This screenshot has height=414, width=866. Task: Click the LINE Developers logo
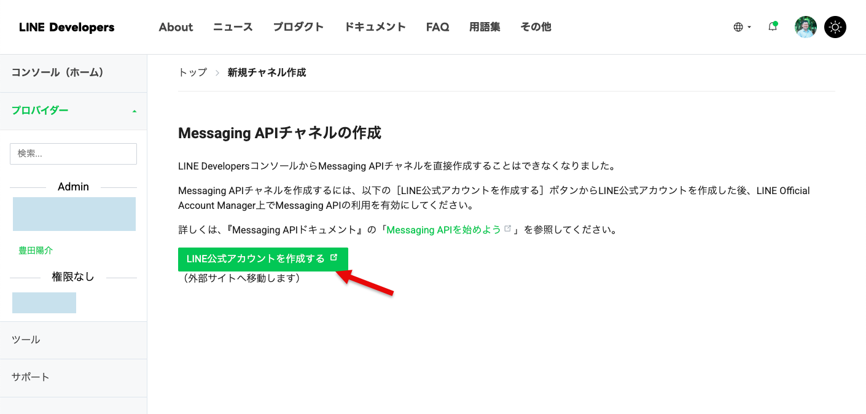coord(66,27)
